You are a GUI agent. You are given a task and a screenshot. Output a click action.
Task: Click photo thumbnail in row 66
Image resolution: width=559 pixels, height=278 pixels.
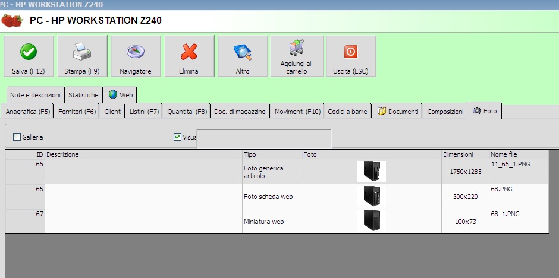(372, 196)
